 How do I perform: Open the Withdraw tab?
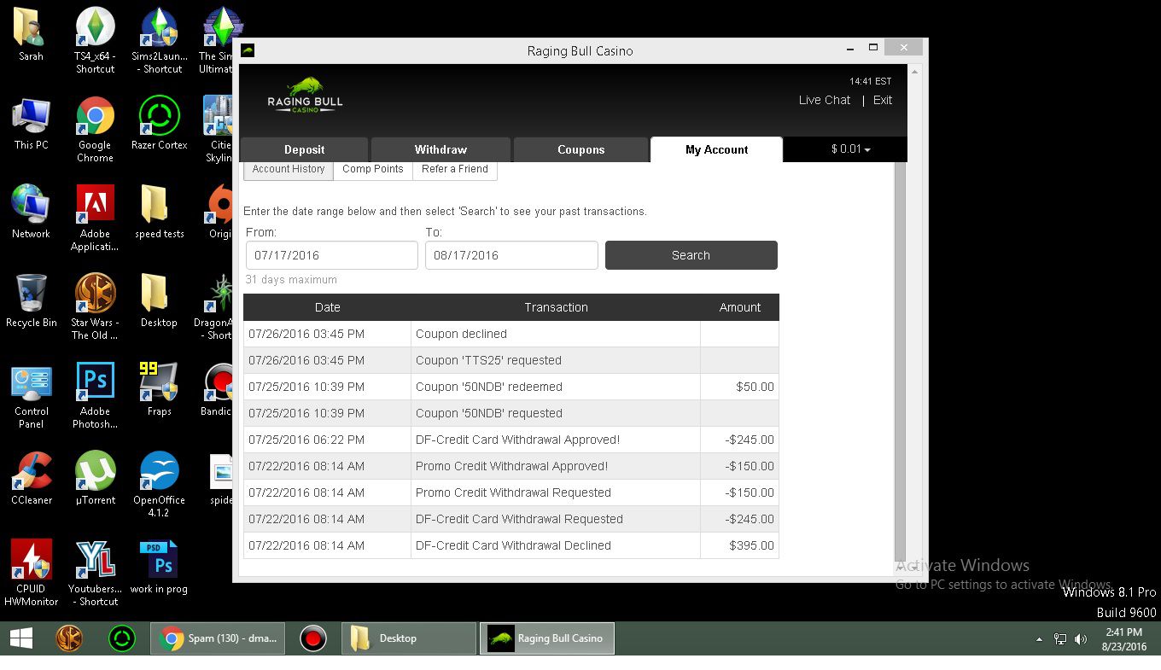[x=440, y=149]
